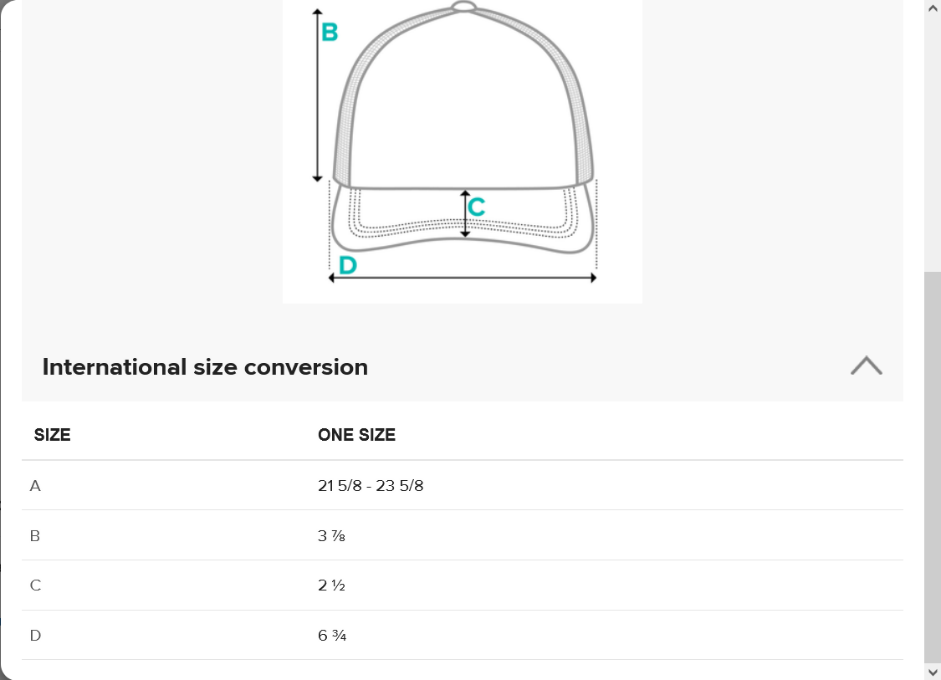Select row B in the size table
This screenshot has height=680, width=941.
35,535
